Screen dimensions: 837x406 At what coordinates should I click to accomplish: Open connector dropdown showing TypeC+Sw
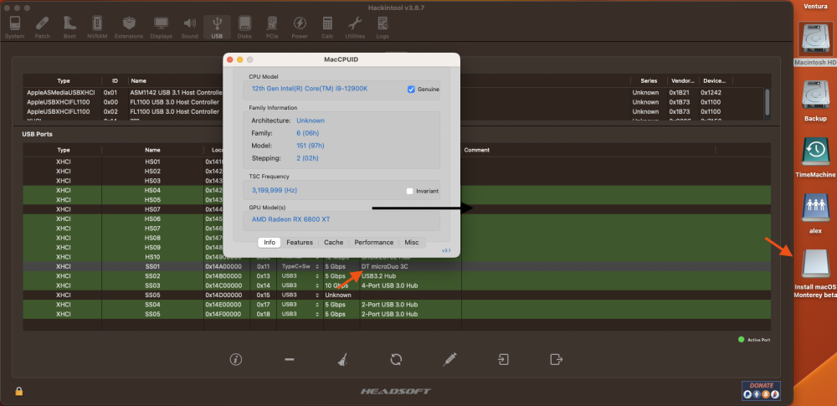tap(300, 266)
